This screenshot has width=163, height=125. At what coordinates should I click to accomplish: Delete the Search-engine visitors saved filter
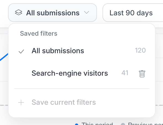pyautogui.click(x=142, y=74)
